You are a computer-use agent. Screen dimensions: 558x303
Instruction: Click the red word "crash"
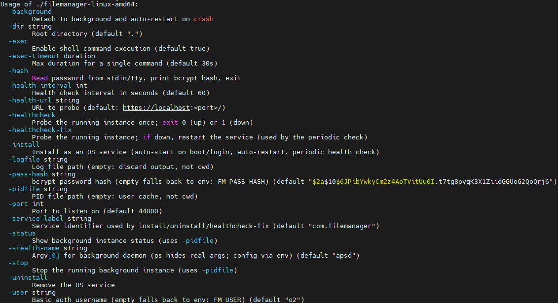[x=204, y=19]
